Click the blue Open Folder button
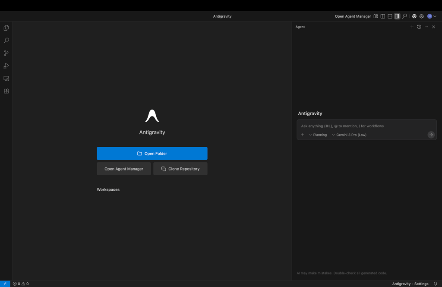Screen dimensions: 442x287 (x=152, y=153)
